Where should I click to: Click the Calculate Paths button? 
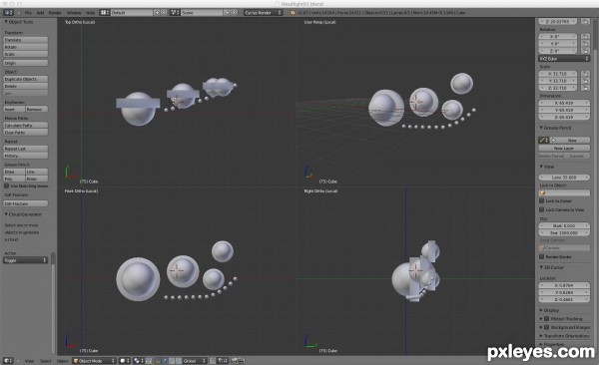tap(26, 126)
